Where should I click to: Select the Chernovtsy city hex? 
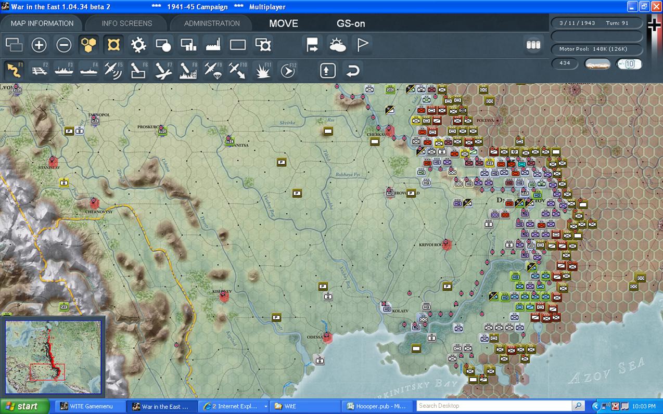94,203
